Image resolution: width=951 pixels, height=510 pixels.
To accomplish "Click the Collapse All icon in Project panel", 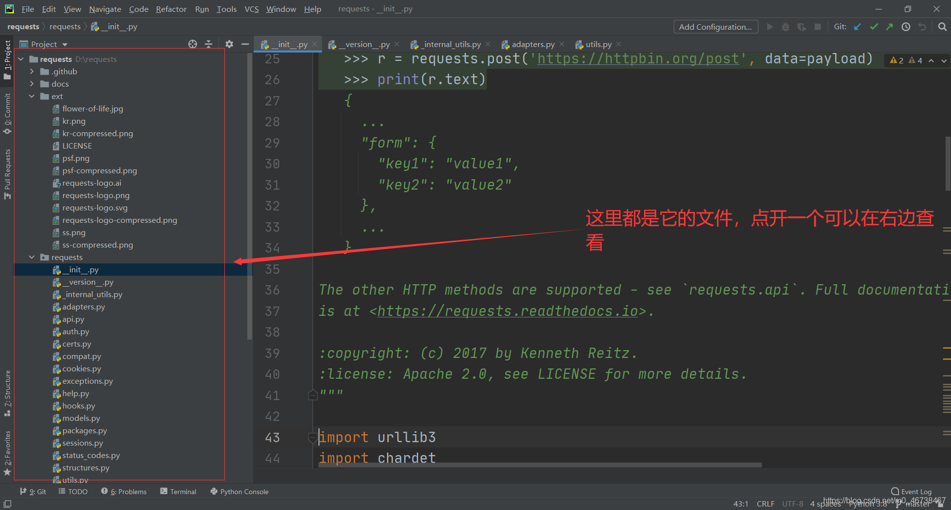I will (209, 44).
